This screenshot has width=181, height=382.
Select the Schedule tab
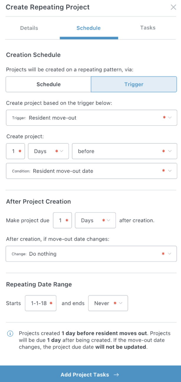pos(88,28)
